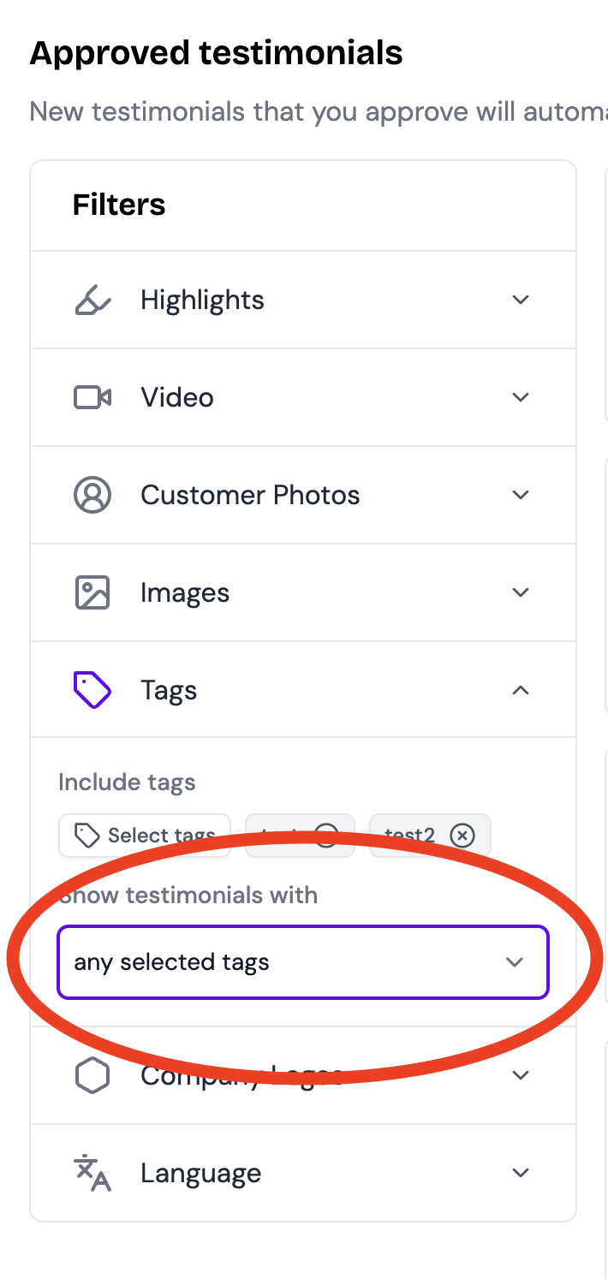Expand the Highlights filter chevron
Image resolution: width=608 pixels, height=1279 pixels.
521,300
